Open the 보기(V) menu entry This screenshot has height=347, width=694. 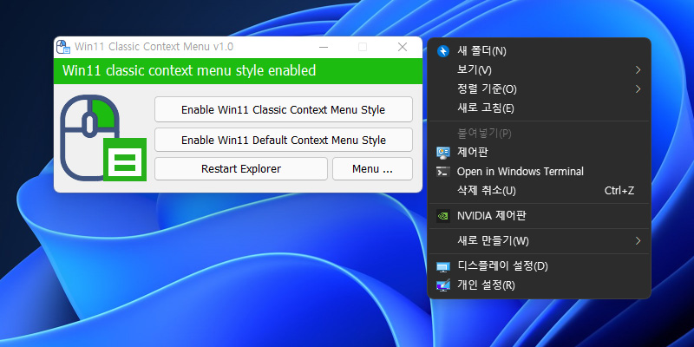[x=539, y=70]
